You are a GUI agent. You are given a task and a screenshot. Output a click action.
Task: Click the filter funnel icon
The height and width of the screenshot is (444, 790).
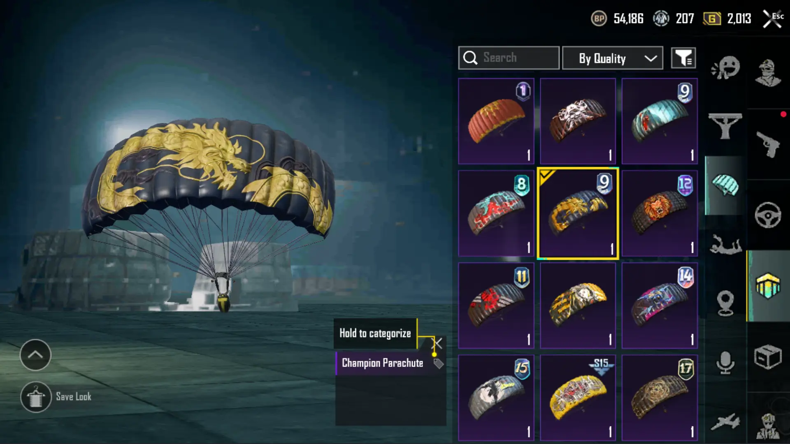[683, 58]
